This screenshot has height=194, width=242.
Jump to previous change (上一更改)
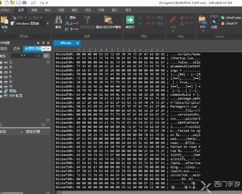tap(155, 18)
